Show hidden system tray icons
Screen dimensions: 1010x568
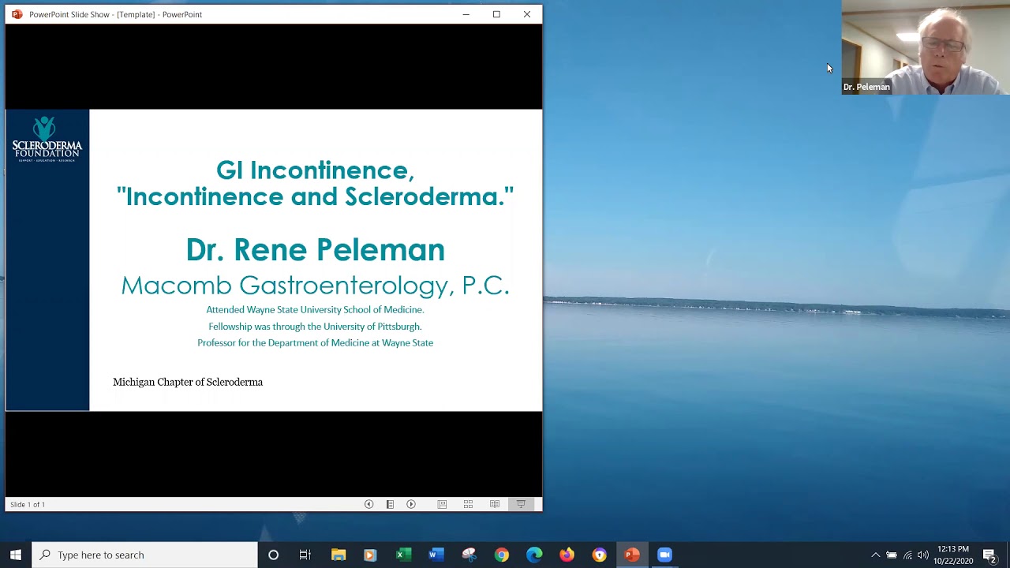tap(875, 555)
